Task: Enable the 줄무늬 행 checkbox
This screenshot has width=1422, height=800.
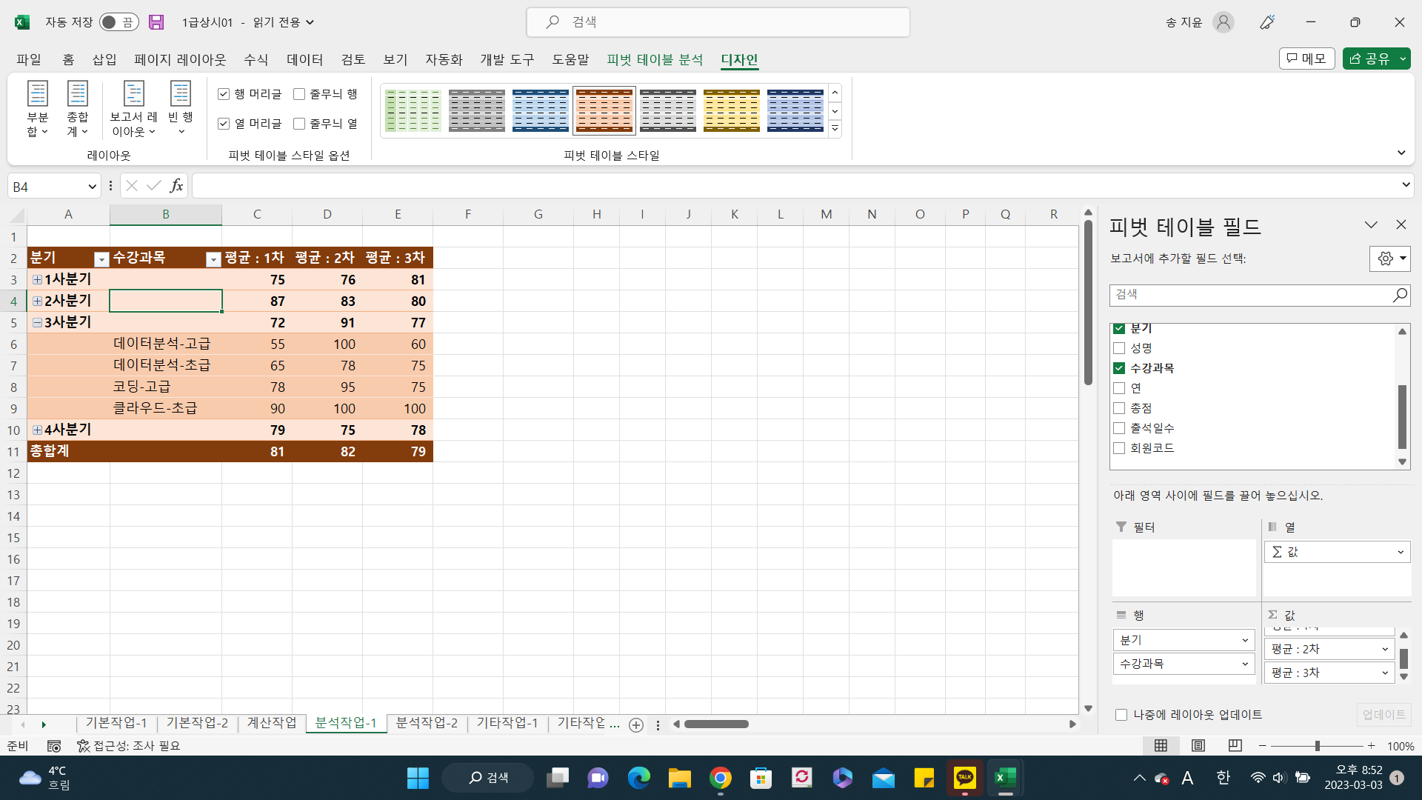Action: 299,94
